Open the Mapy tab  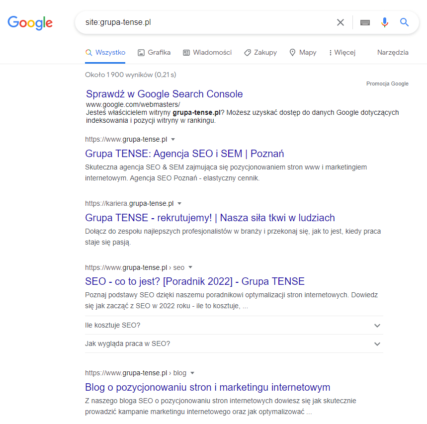(303, 52)
